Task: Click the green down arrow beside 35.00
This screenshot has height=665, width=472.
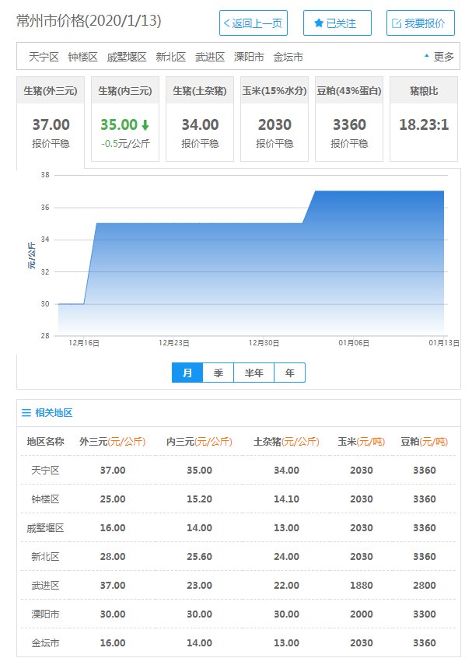Action: (145, 125)
